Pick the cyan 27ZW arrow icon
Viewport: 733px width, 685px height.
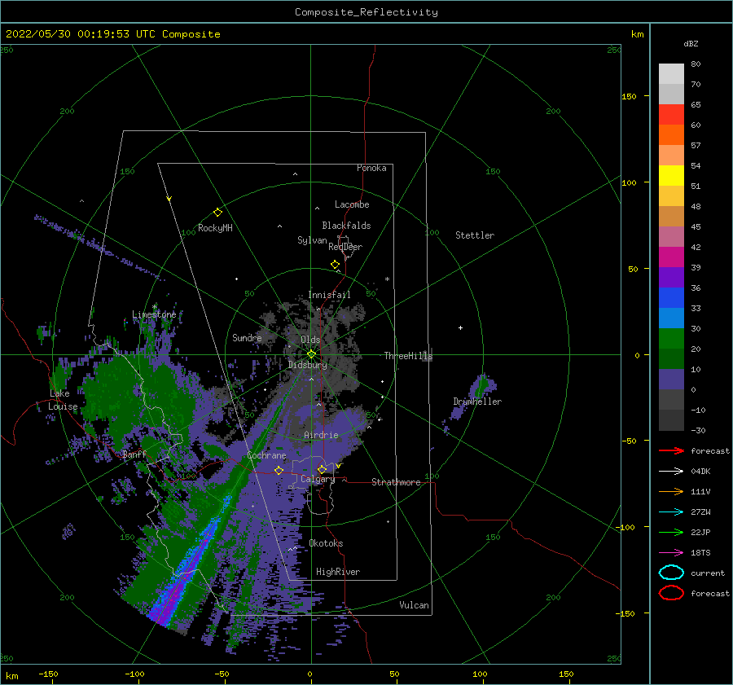(671, 512)
